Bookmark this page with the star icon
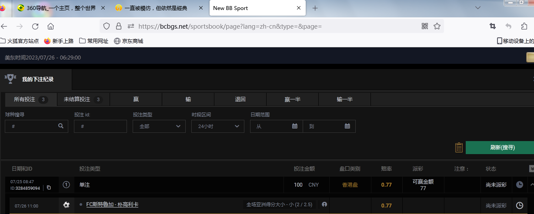Screen dimensions: 534x214 [x=437, y=26]
